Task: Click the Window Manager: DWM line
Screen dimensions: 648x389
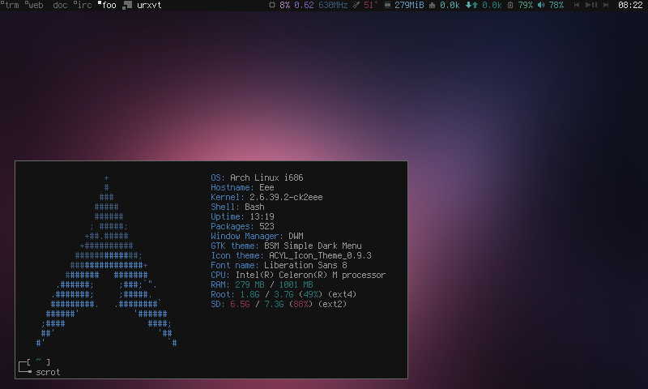Action: (257, 236)
